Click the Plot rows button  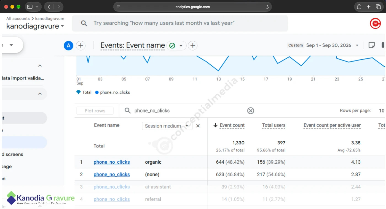(95, 111)
